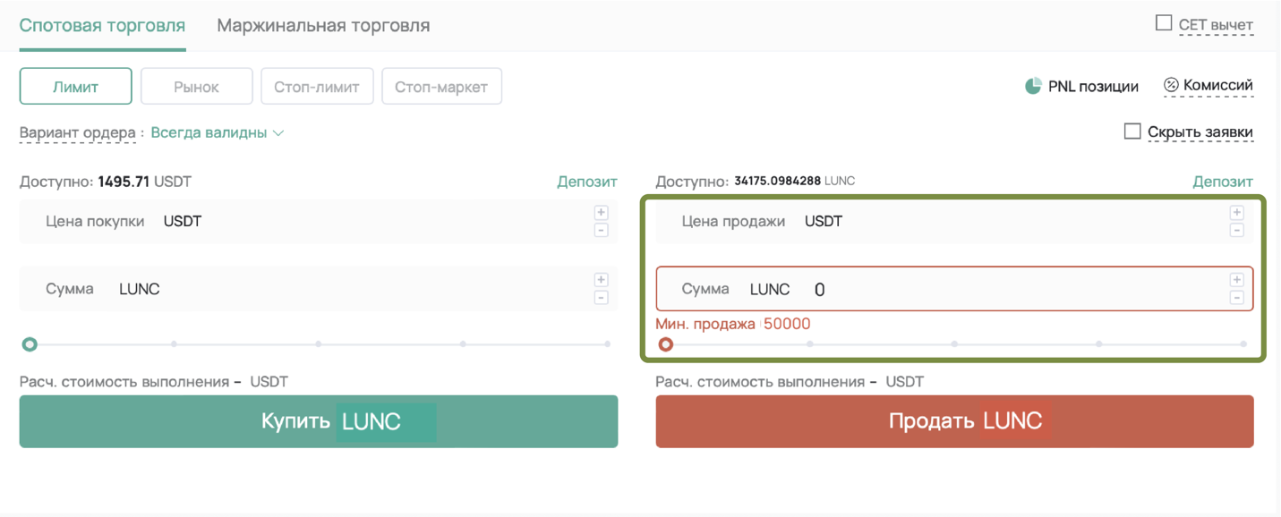The height and width of the screenshot is (517, 1281).
Task: Decrease Цена продажи with minus stepper
Action: point(1237,230)
